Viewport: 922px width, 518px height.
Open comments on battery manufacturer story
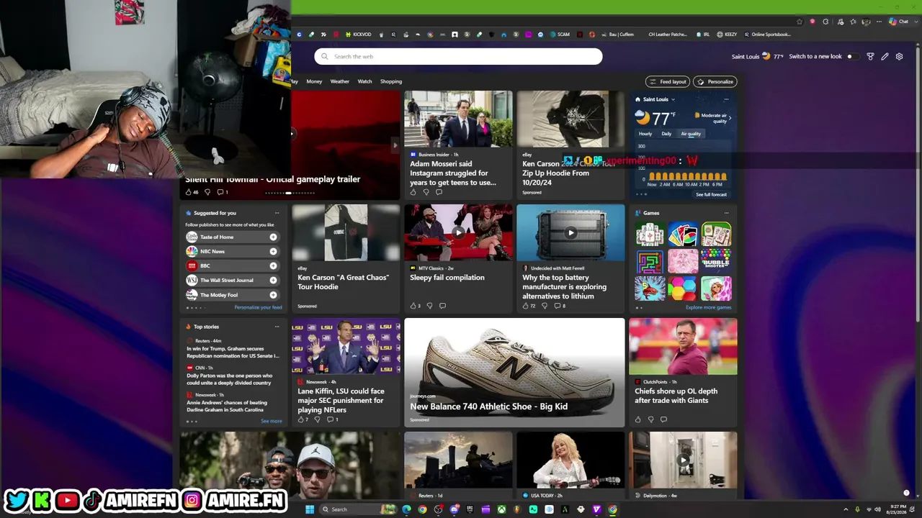[557, 306]
